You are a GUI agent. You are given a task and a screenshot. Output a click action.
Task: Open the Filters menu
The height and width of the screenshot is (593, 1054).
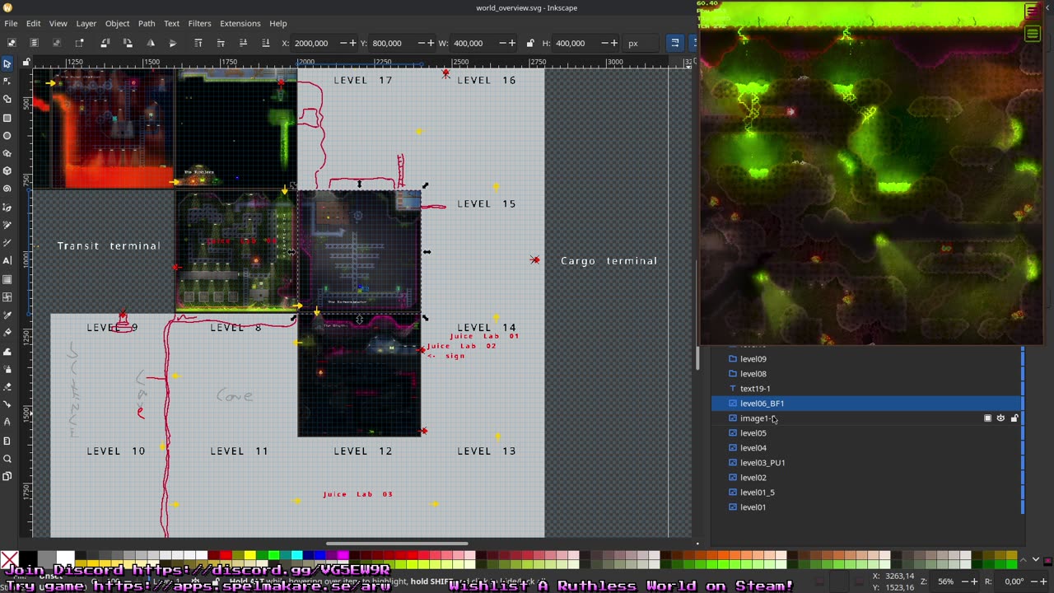(x=199, y=23)
